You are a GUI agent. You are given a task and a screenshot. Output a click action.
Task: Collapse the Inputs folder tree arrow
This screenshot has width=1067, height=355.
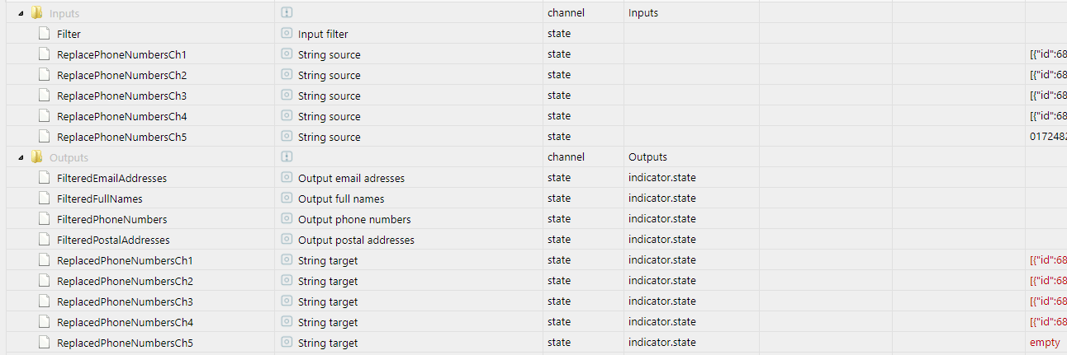(x=21, y=13)
